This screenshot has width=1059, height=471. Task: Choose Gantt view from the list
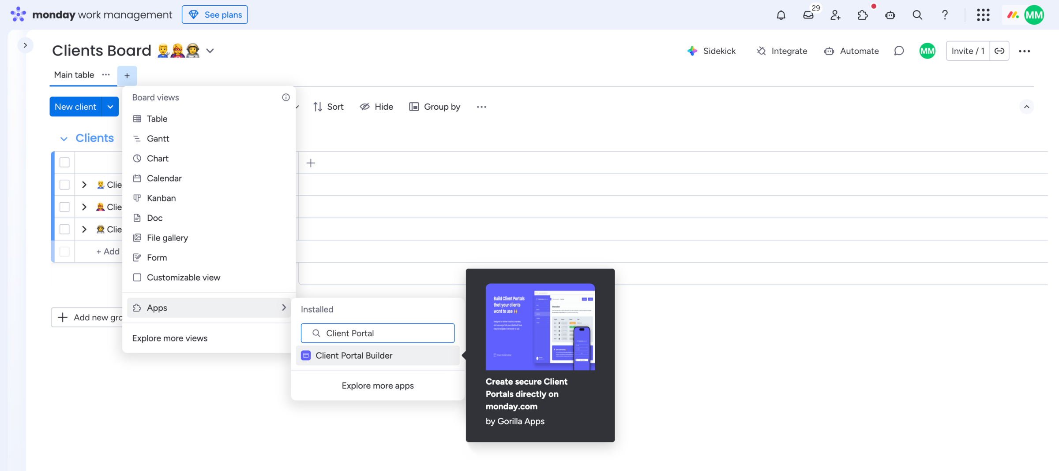coord(158,139)
